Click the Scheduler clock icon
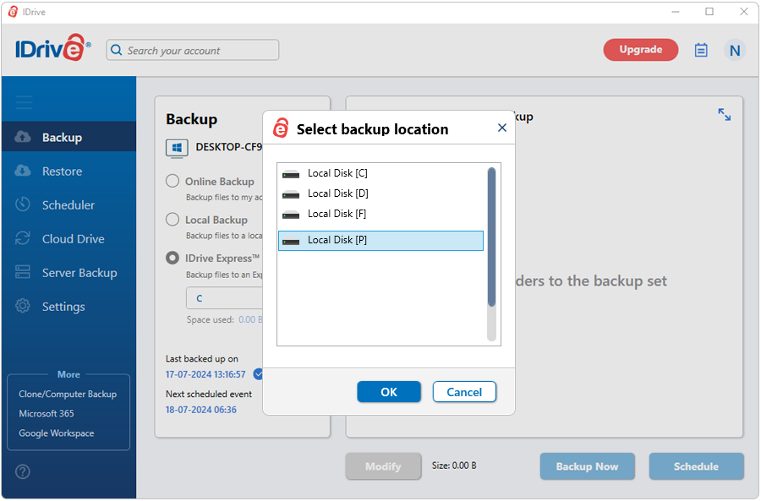Image resolution: width=761 pixels, height=501 pixels. click(x=22, y=204)
